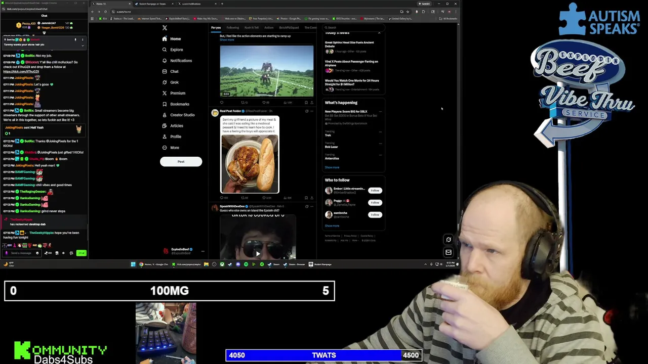Click the X search field
Image resolution: width=648 pixels, height=364 pixels.
(354, 27)
